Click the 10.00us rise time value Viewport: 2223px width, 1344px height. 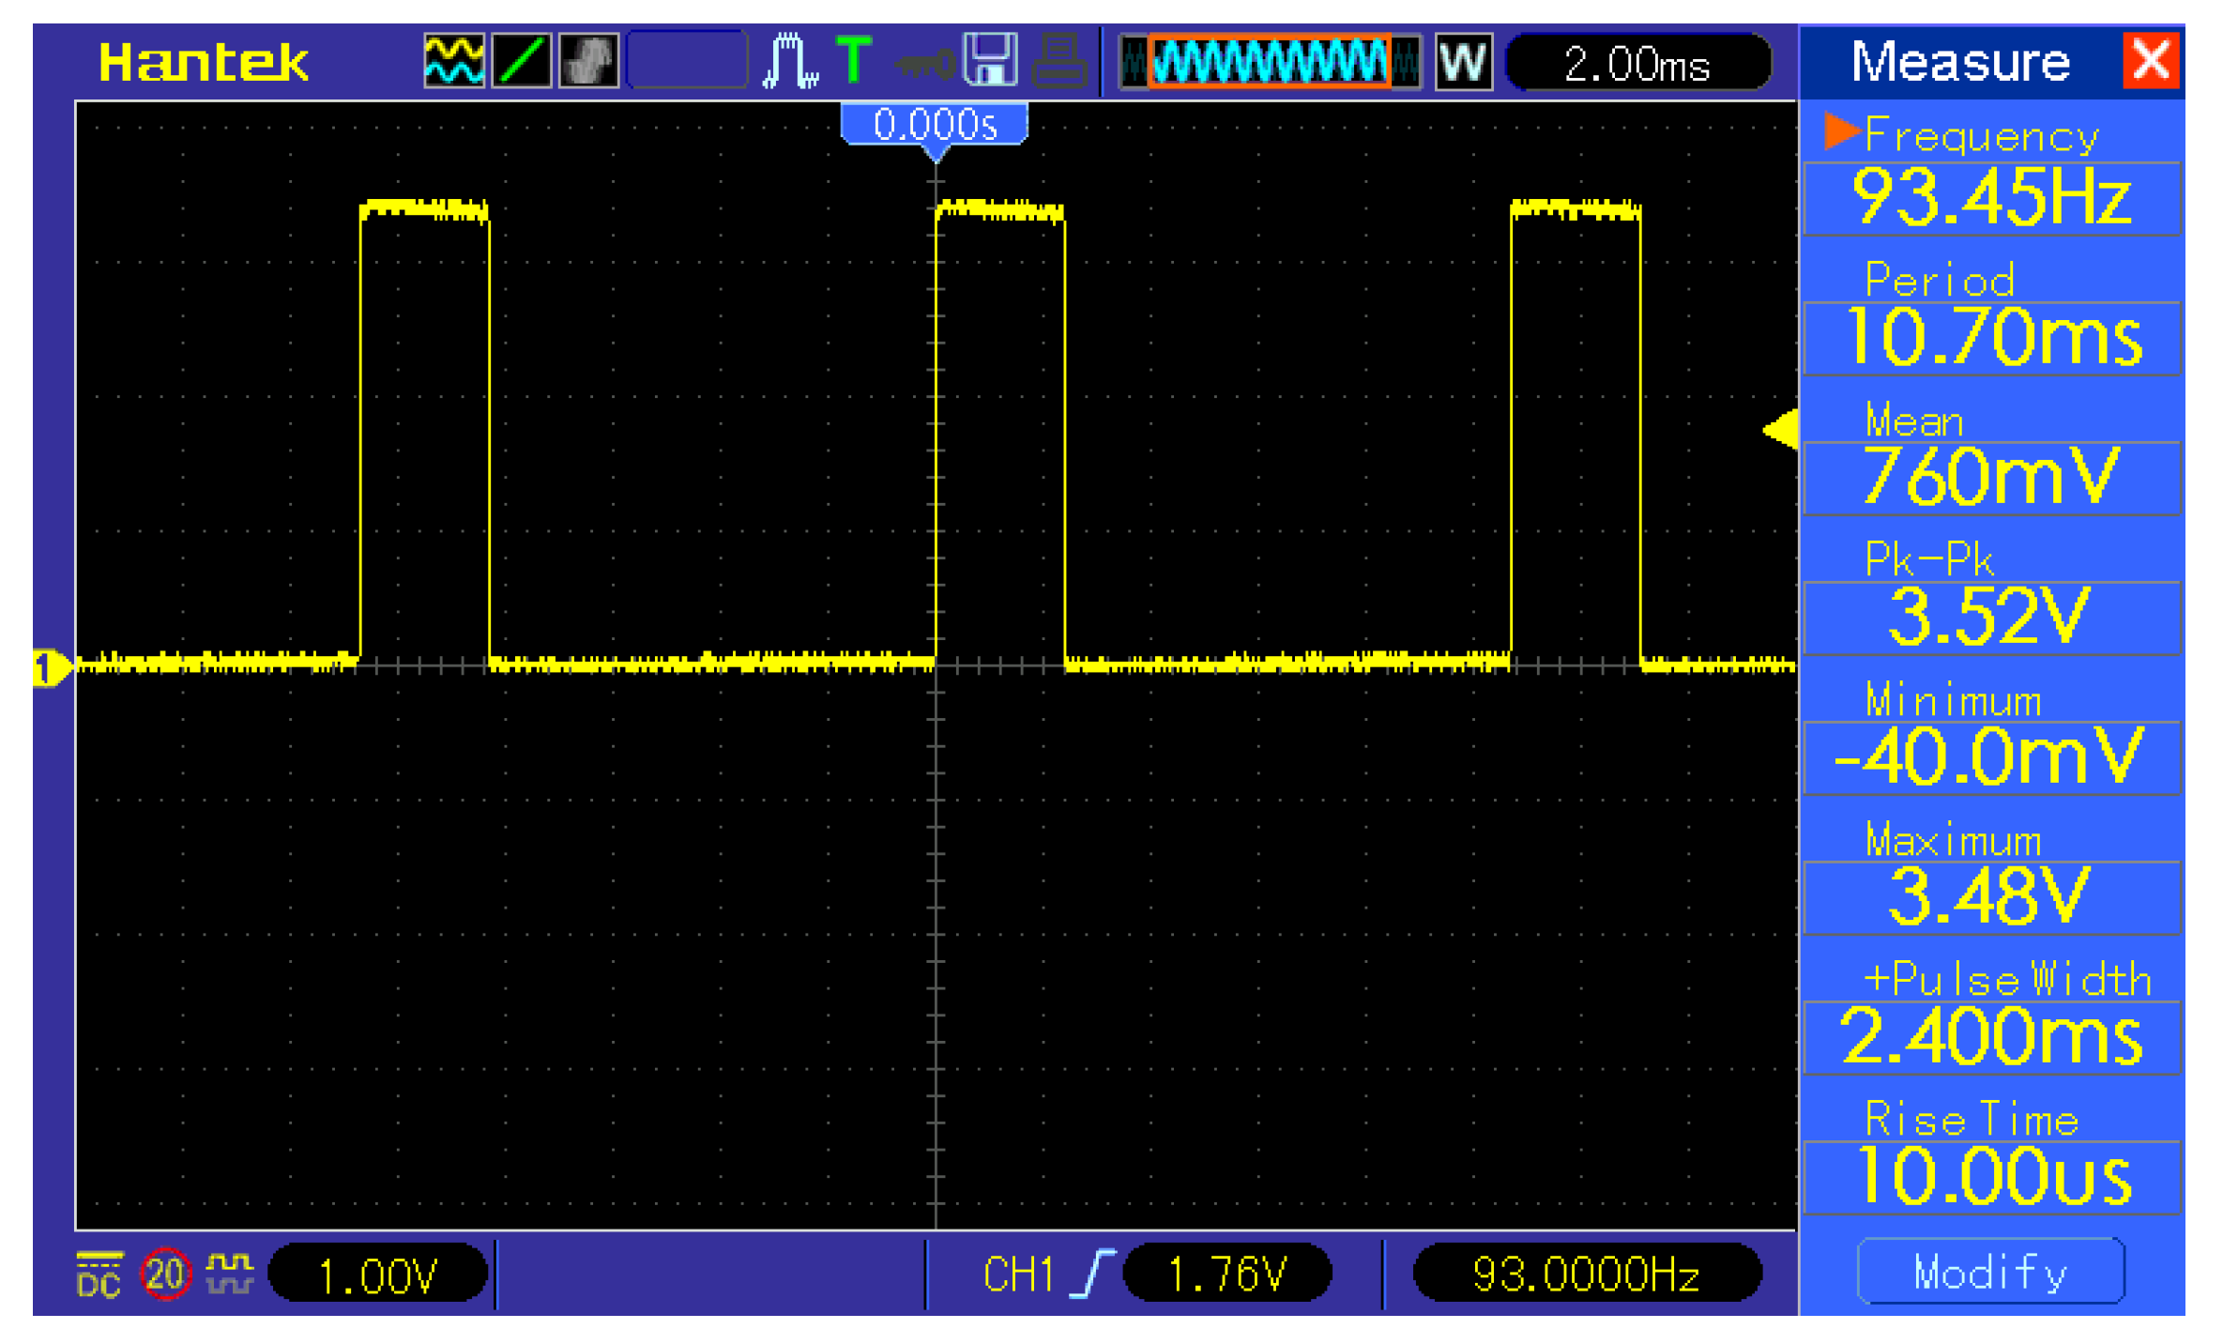coord(1992,1177)
